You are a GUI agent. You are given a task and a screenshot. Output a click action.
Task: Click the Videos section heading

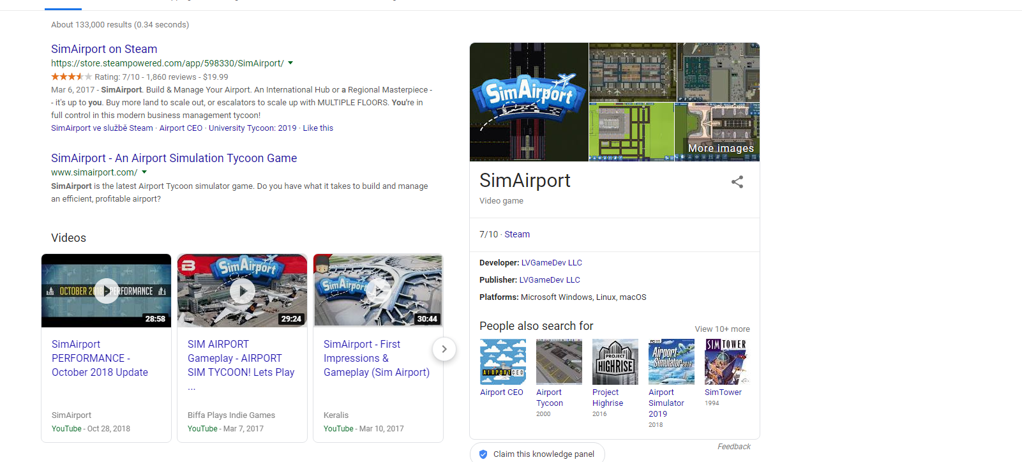pyautogui.click(x=68, y=238)
